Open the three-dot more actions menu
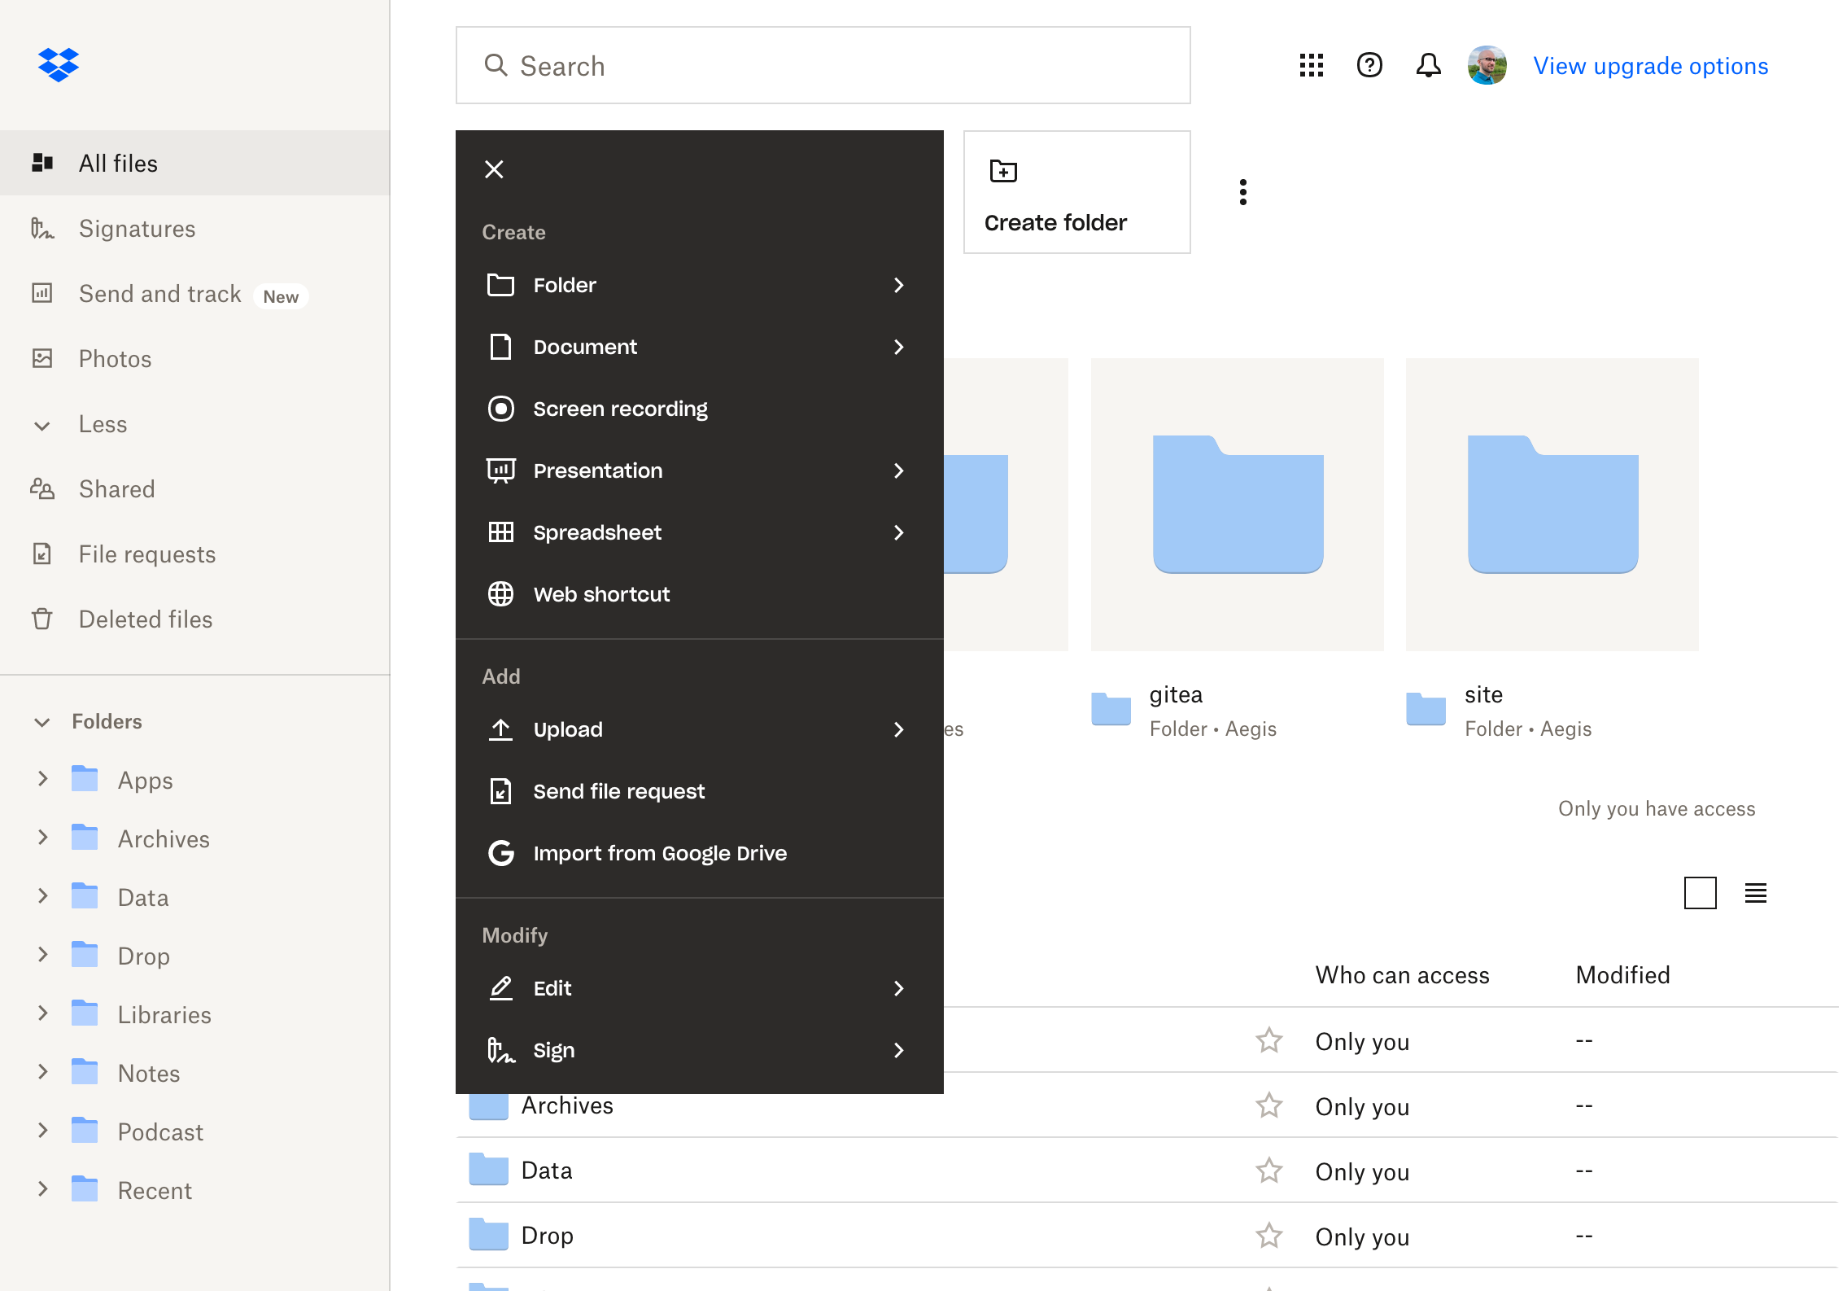The image size is (1847, 1291). [x=1242, y=192]
